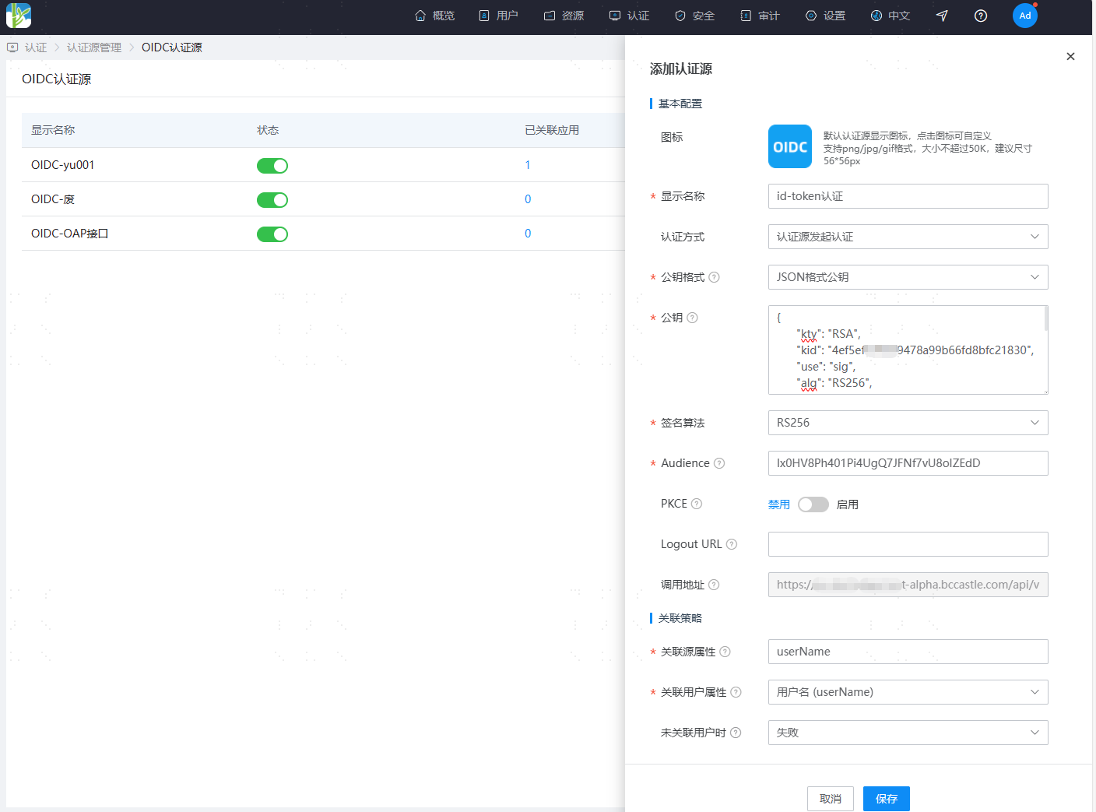Click the help icon next to Logout URL
Image resolution: width=1096 pixels, height=812 pixels.
coord(732,544)
